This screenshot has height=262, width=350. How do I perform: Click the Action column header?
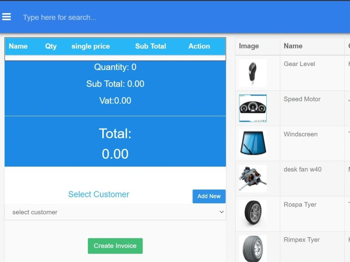pyautogui.click(x=199, y=46)
